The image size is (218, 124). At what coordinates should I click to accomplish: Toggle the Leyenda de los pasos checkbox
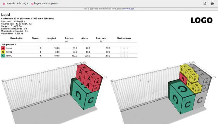[x=32, y=4]
